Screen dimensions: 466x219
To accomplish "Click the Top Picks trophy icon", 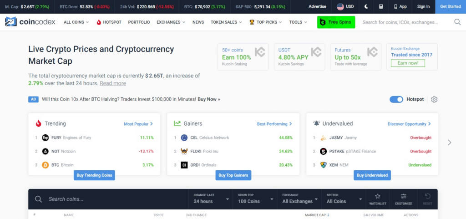I will pos(252,22).
